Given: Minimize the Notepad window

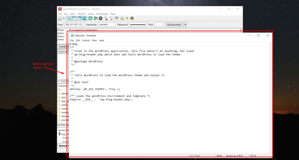Looking at the screenshot, I should (x=249, y=35).
